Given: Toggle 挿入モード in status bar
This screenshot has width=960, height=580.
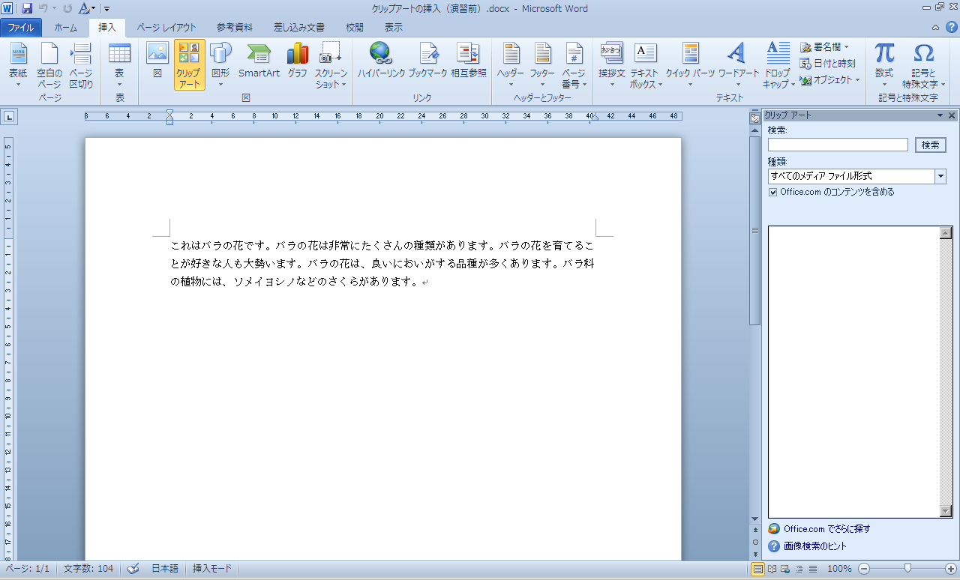Looking at the screenshot, I should (212, 569).
